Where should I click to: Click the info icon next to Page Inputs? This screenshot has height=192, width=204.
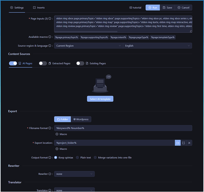coord(50,19)
